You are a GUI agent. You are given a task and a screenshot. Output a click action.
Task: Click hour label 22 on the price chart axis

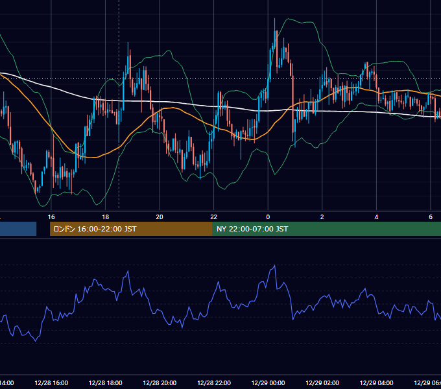(214, 217)
